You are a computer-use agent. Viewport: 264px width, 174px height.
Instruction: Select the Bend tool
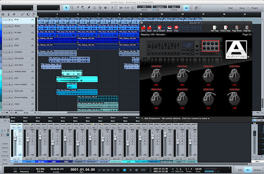(100, 8)
